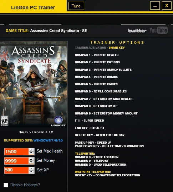Click the TELEPORTER: section heading
The width and height of the screenshot is (173, 192).
click(x=85, y=154)
